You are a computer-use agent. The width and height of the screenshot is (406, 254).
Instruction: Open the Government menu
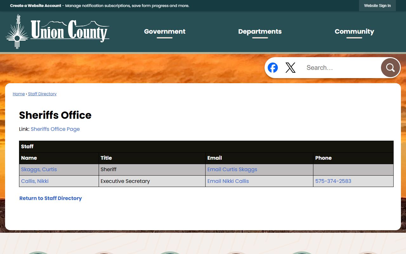point(165,31)
